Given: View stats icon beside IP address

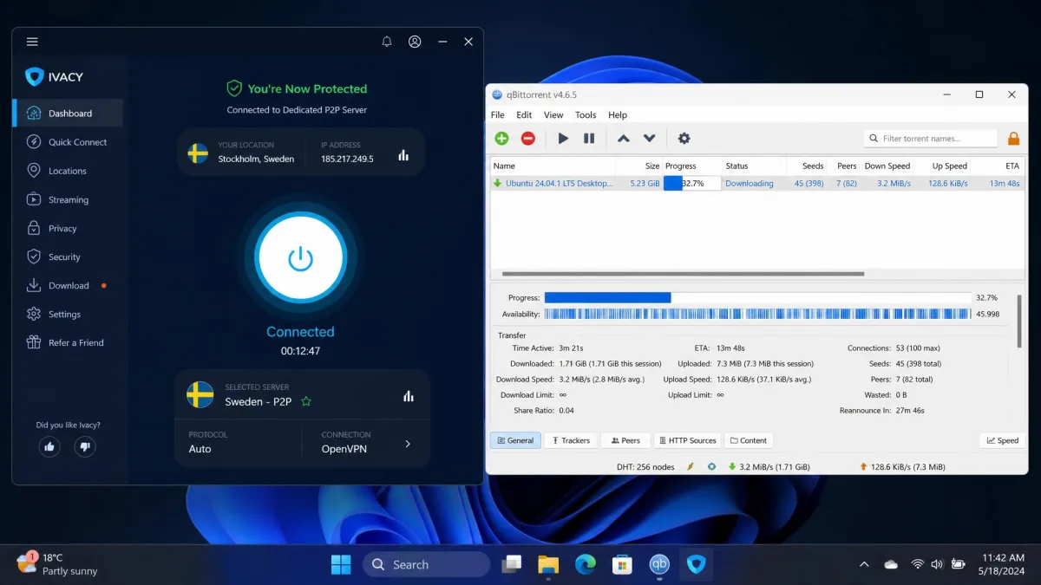Looking at the screenshot, I should pyautogui.click(x=403, y=155).
